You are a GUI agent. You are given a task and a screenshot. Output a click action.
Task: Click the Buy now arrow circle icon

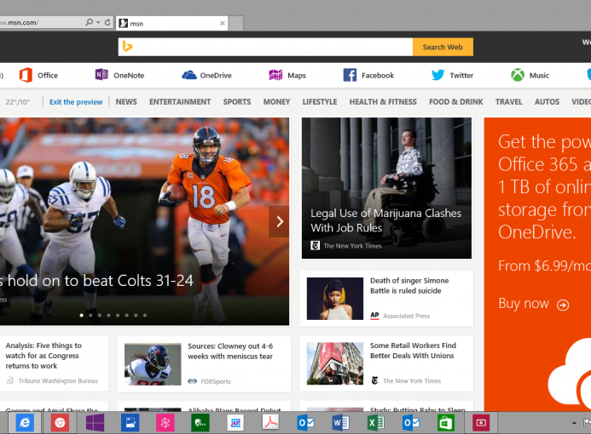pyautogui.click(x=563, y=305)
